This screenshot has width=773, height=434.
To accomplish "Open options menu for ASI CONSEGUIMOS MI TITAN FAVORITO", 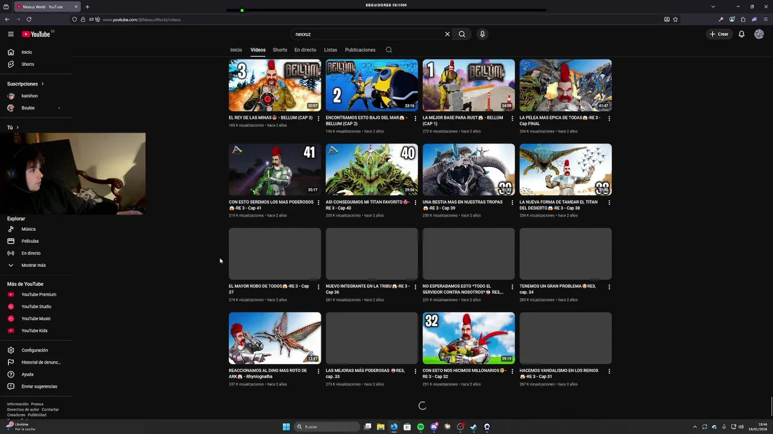I will click(415, 203).
